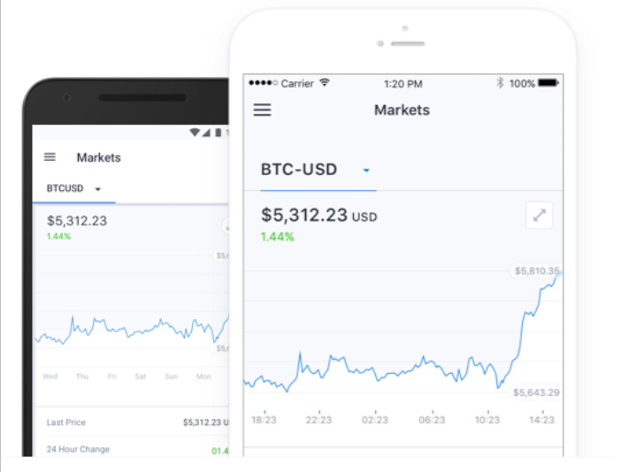
Task: Tap the Wi-Fi icon next to Carrier
Action: pos(324,82)
